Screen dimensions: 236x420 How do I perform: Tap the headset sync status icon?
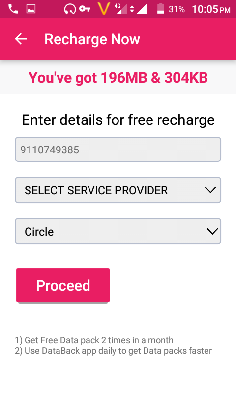click(x=70, y=9)
